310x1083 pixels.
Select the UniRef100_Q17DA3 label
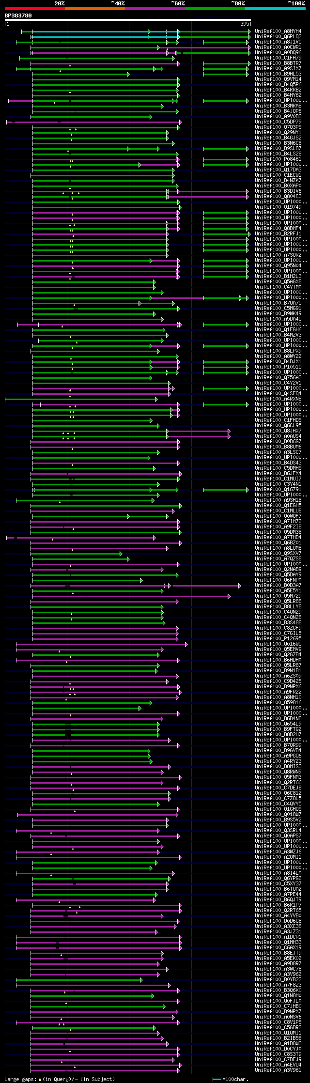click(x=278, y=170)
